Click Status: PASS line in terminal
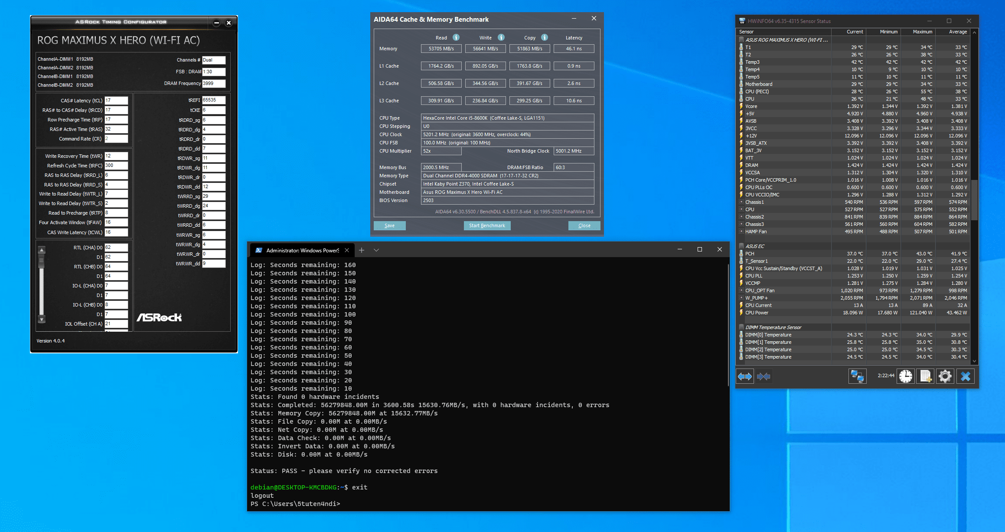 coord(344,471)
